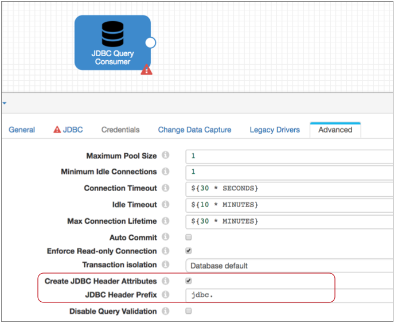Click info icon next to Maximum Pool Size
The width and height of the screenshot is (394, 323).
pos(165,155)
